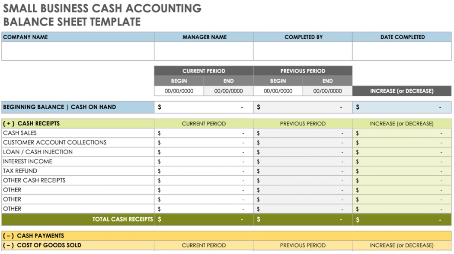The image size is (454, 254).
Task: Click the empty Date Completed input cell
Action: [402, 51]
